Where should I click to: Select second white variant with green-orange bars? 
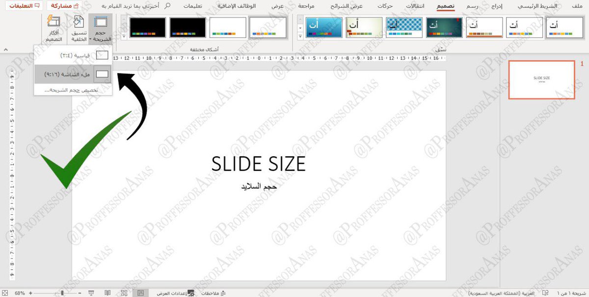(x=228, y=27)
